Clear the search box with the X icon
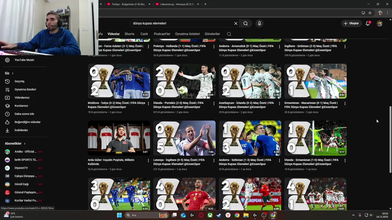This screenshot has height=220, width=392. tap(236, 23)
